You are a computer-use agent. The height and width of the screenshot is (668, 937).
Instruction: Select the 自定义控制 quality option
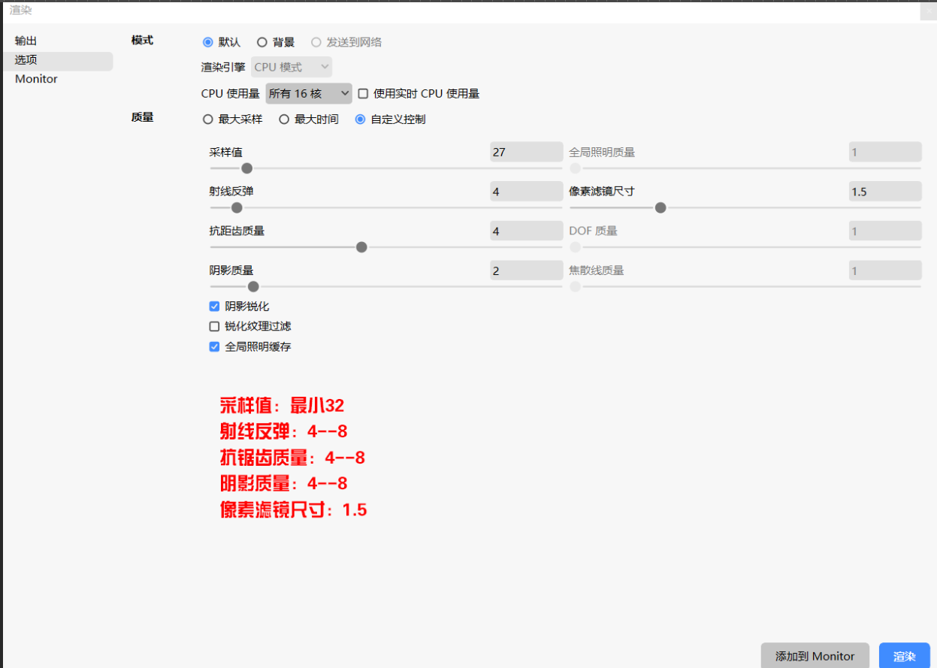point(361,119)
